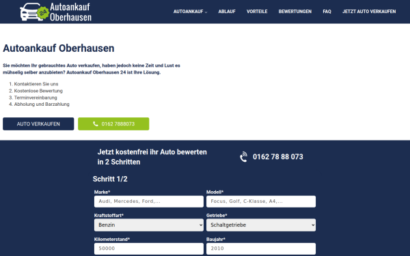Click the 'Modell*' label
The height and width of the screenshot is (256, 410).
(215, 193)
